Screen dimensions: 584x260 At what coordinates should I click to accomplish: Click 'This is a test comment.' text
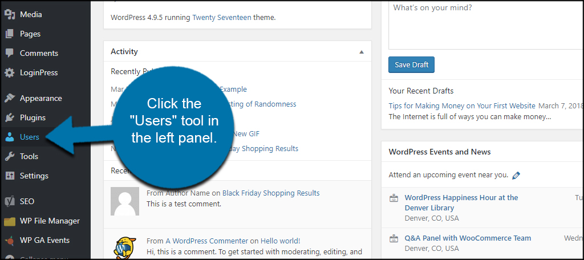(x=184, y=204)
